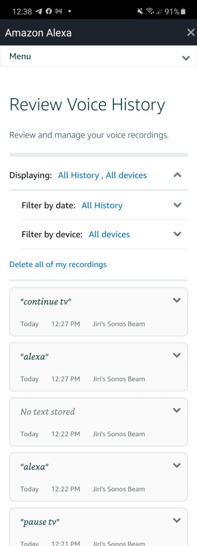
Task: Expand the Menu dropdown chevron
Action: tap(186, 58)
